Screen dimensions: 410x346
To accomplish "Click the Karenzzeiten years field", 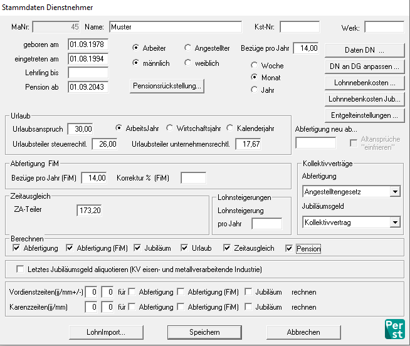I will (91, 307).
